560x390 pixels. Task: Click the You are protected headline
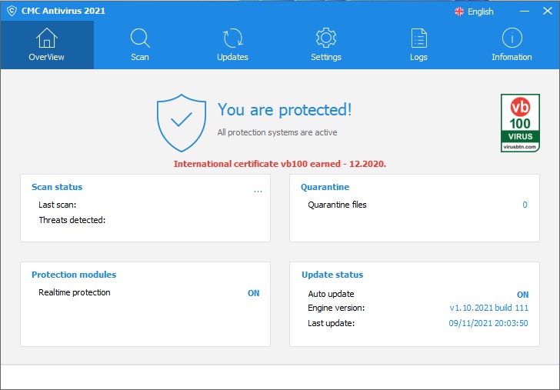point(285,110)
